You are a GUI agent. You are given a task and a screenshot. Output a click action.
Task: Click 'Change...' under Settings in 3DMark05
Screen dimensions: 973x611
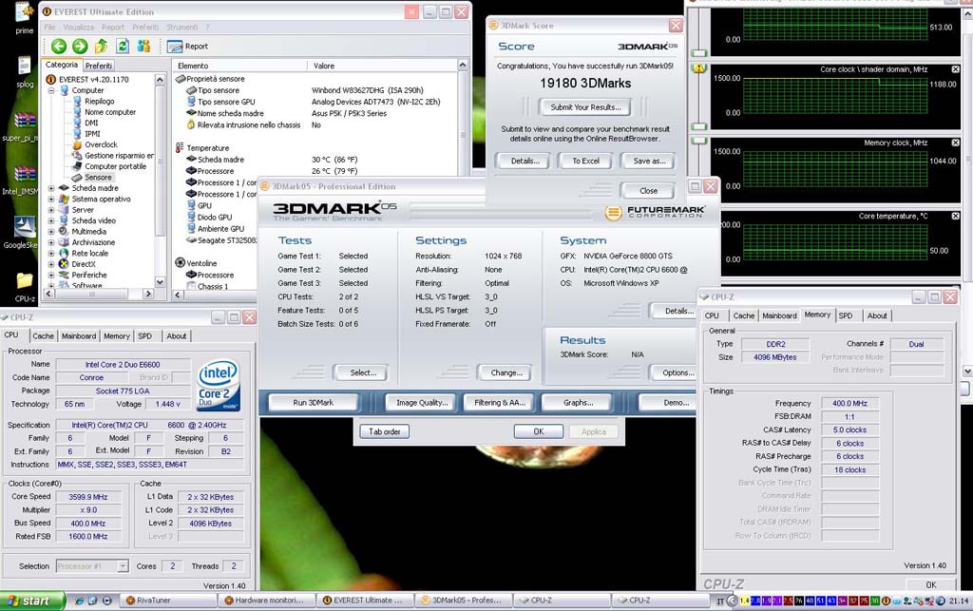tap(506, 372)
